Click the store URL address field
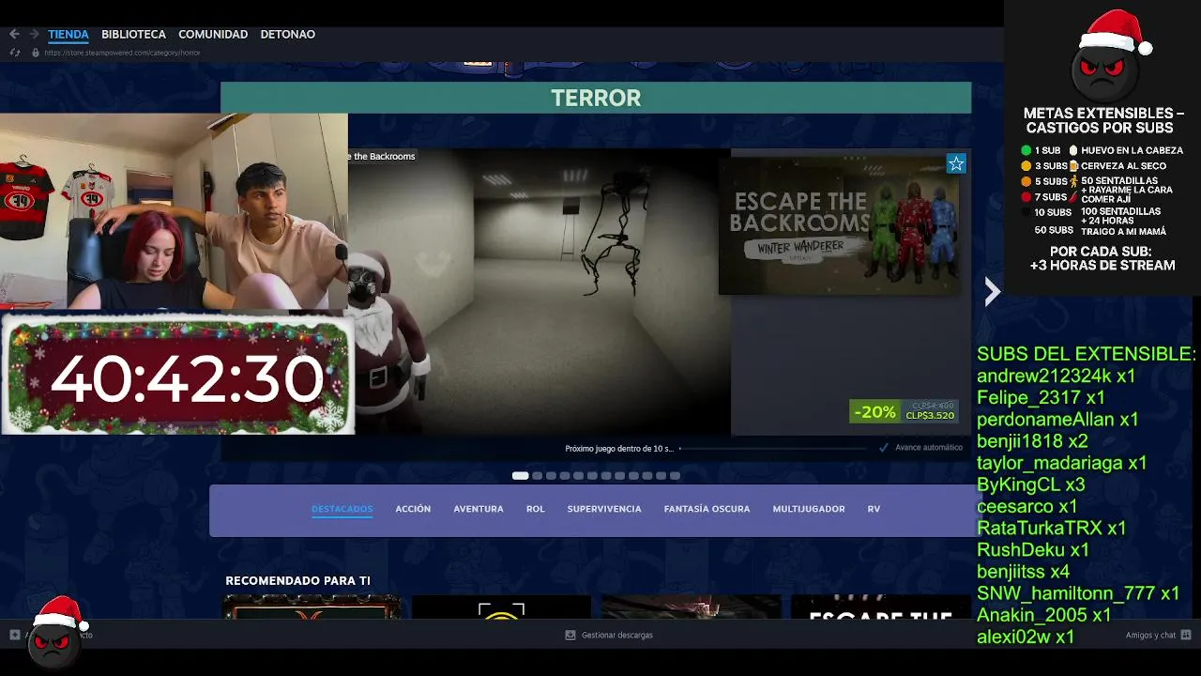Viewport: 1201px width, 676px height. [x=122, y=53]
